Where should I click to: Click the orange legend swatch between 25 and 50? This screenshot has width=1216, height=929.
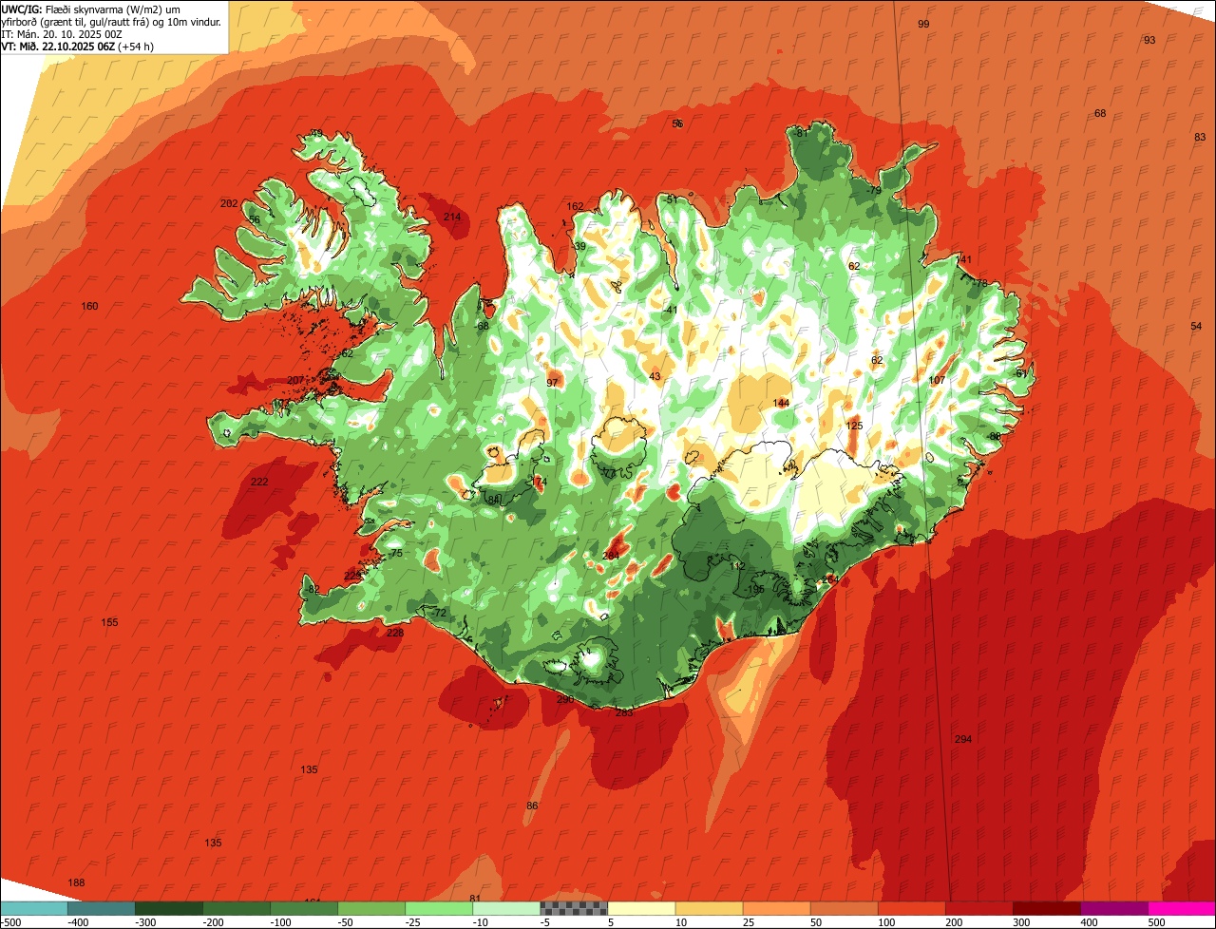[x=776, y=909]
